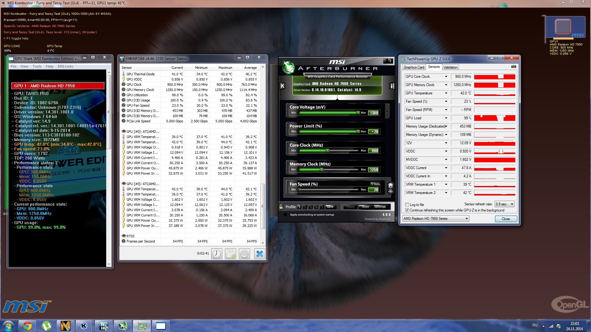Open the HWiNFO sensor settings gear icon
Screen dimensions: 591x332
click(244, 254)
